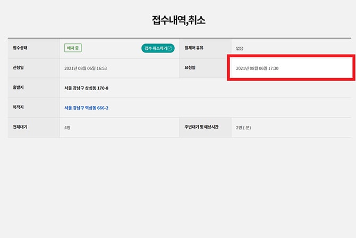Screen dimensions: 356x238
Task: Click the 목적지 label
Action: (18, 107)
